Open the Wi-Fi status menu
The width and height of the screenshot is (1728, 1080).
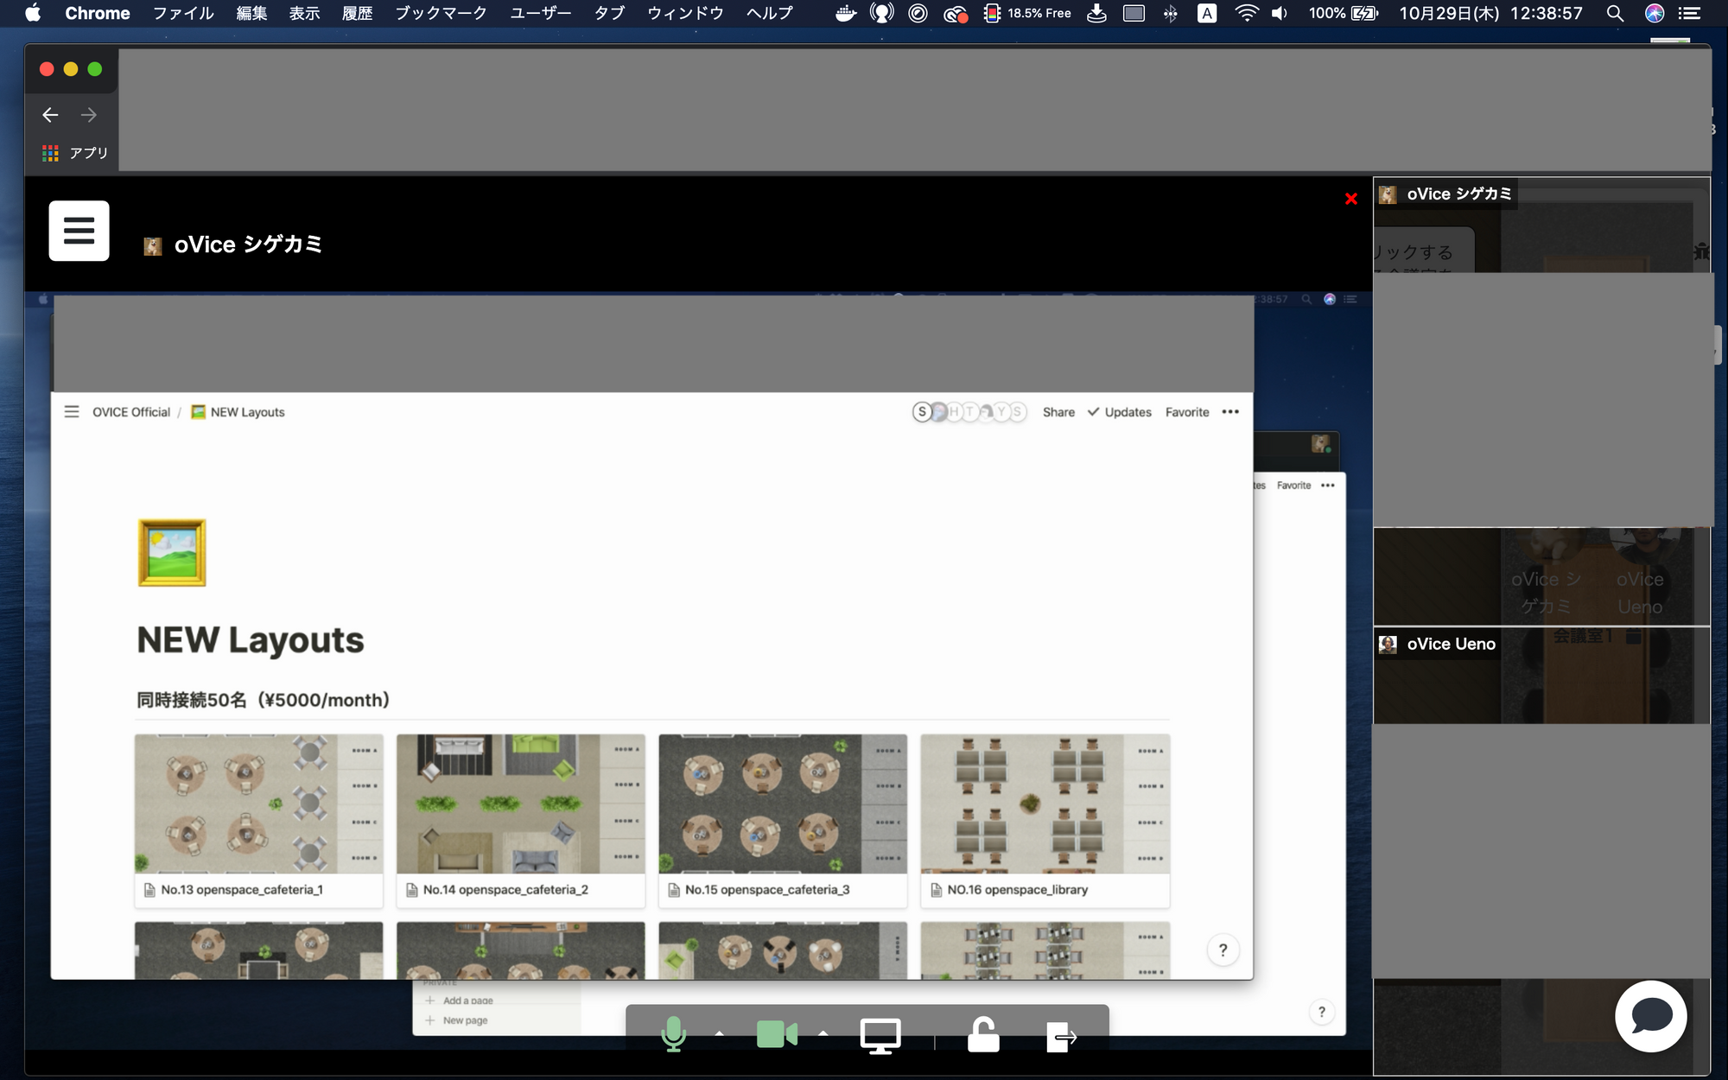click(x=1246, y=13)
